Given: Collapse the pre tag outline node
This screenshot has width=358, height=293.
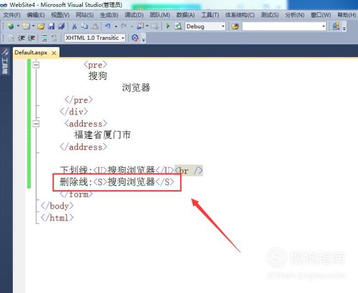Looking at the screenshot, I should (36, 65).
